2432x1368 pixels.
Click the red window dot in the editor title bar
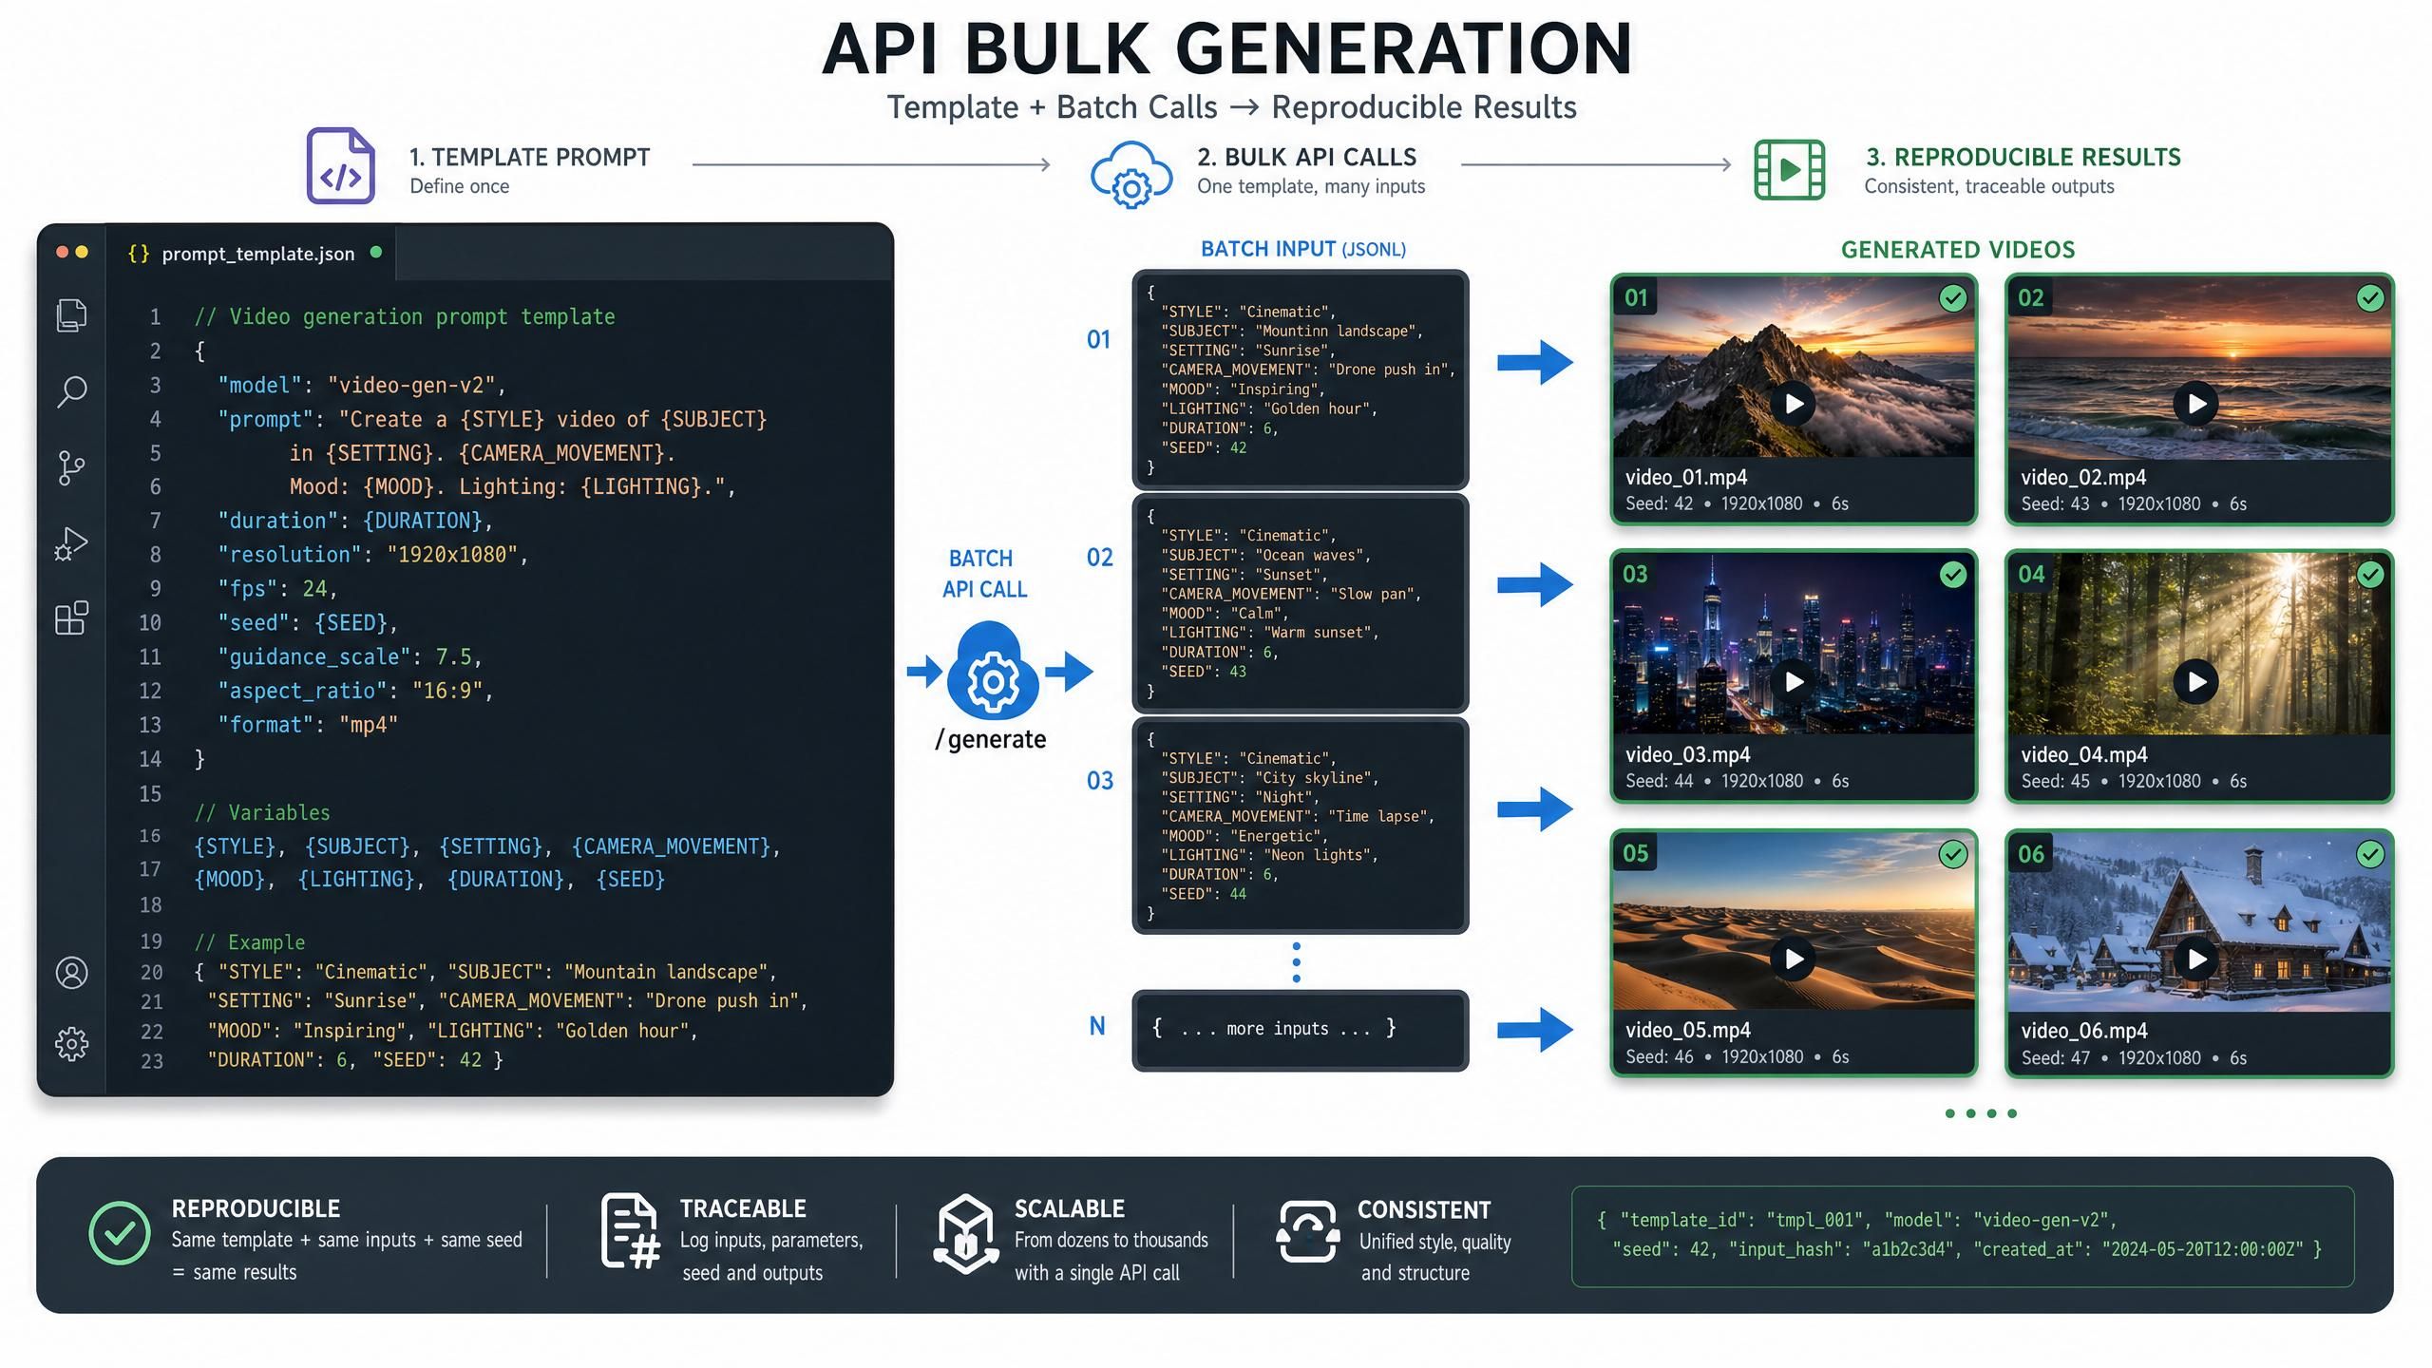62,252
